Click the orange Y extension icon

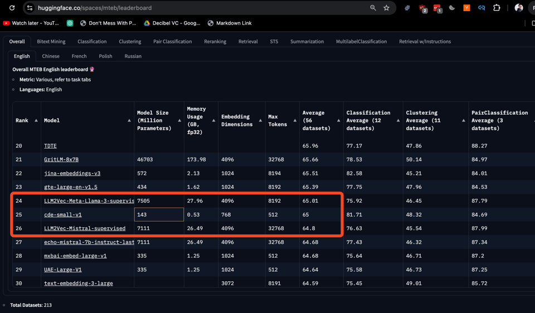pos(466,8)
